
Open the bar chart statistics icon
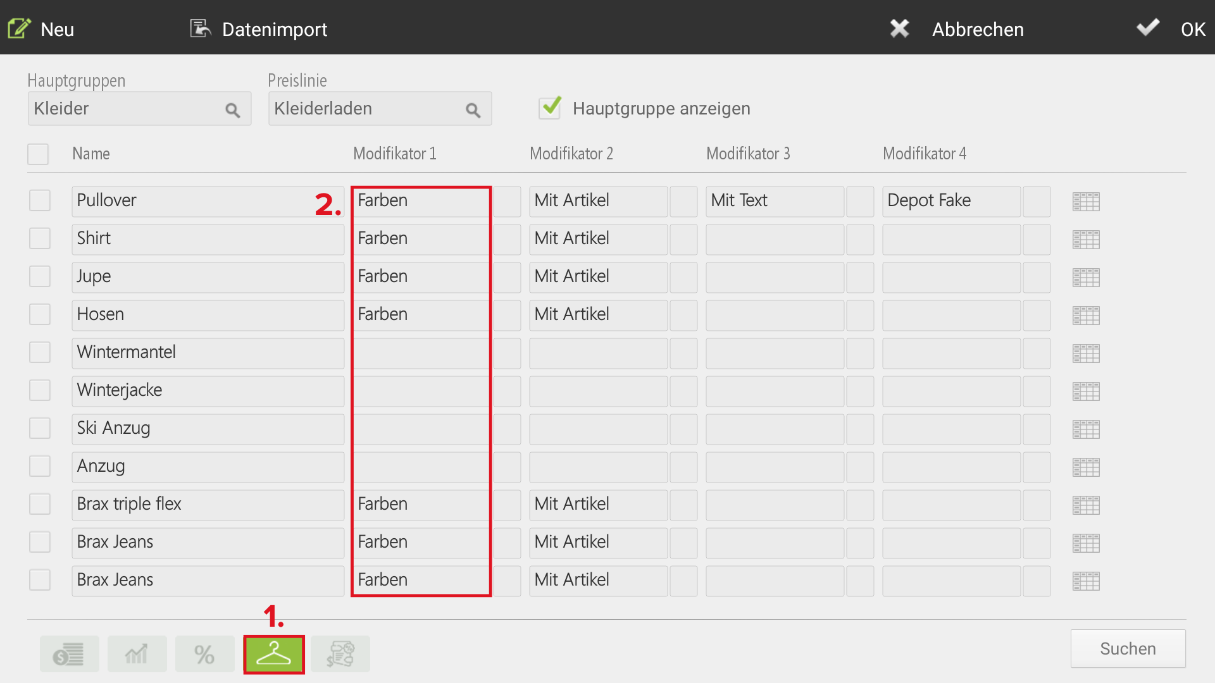(137, 654)
